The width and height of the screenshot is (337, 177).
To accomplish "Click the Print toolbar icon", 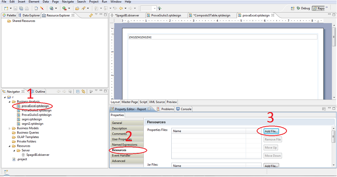I will (27, 8).
